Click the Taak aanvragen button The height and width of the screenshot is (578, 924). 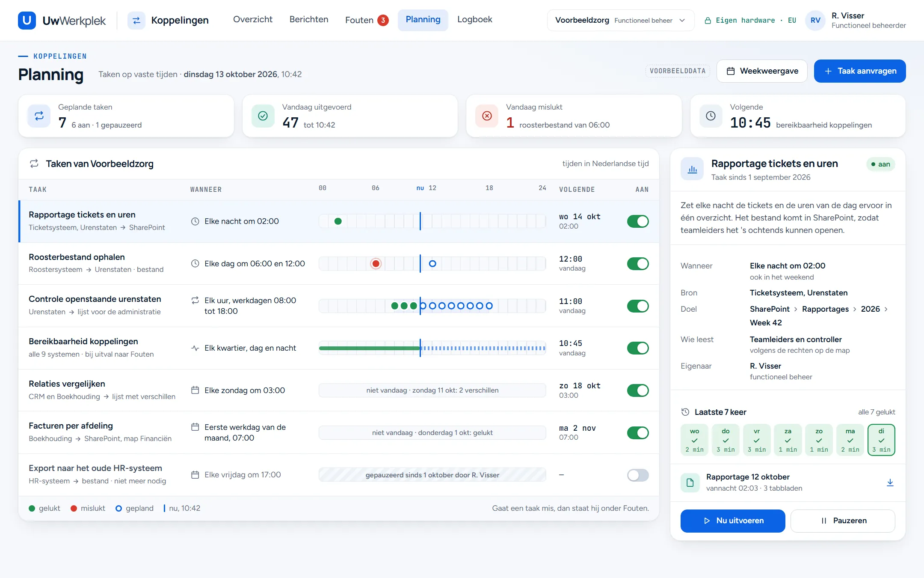[860, 71]
